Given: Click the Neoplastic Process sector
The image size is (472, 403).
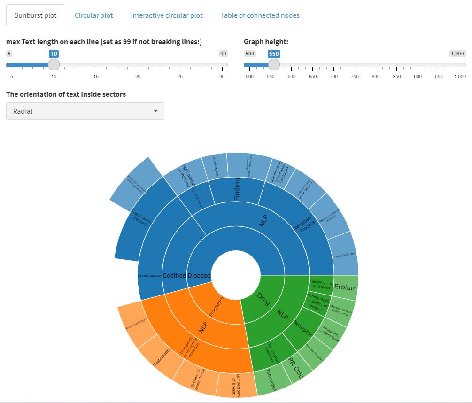Looking at the screenshot, I should coord(303,223).
